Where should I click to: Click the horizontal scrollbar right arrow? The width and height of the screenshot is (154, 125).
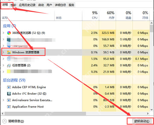(148, 113)
